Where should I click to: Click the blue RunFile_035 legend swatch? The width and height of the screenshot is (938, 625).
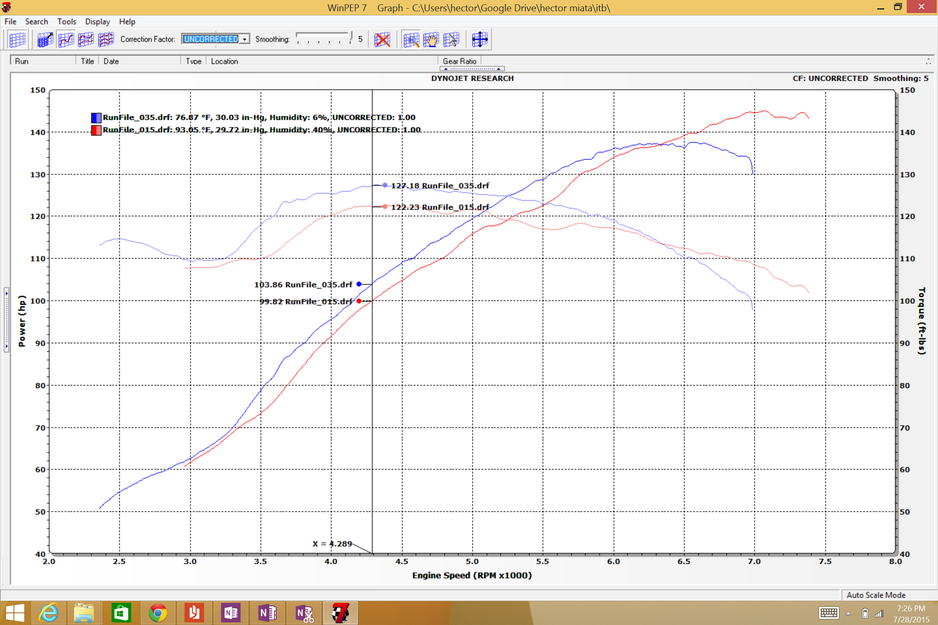[x=96, y=117]
